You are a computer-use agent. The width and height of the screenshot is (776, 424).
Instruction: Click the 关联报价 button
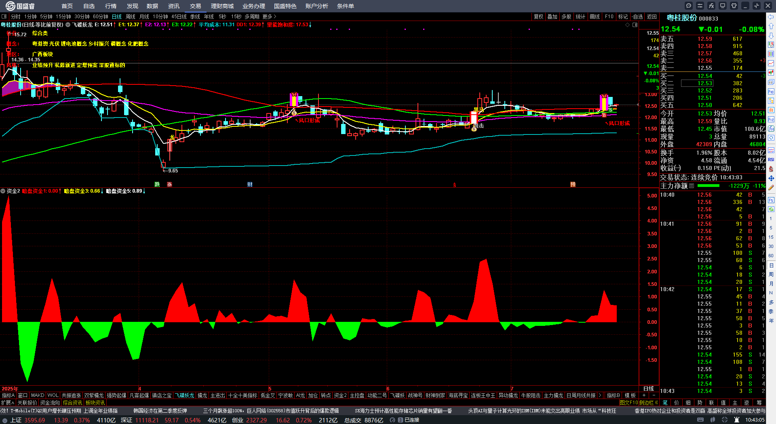click(x=27, y=403)
